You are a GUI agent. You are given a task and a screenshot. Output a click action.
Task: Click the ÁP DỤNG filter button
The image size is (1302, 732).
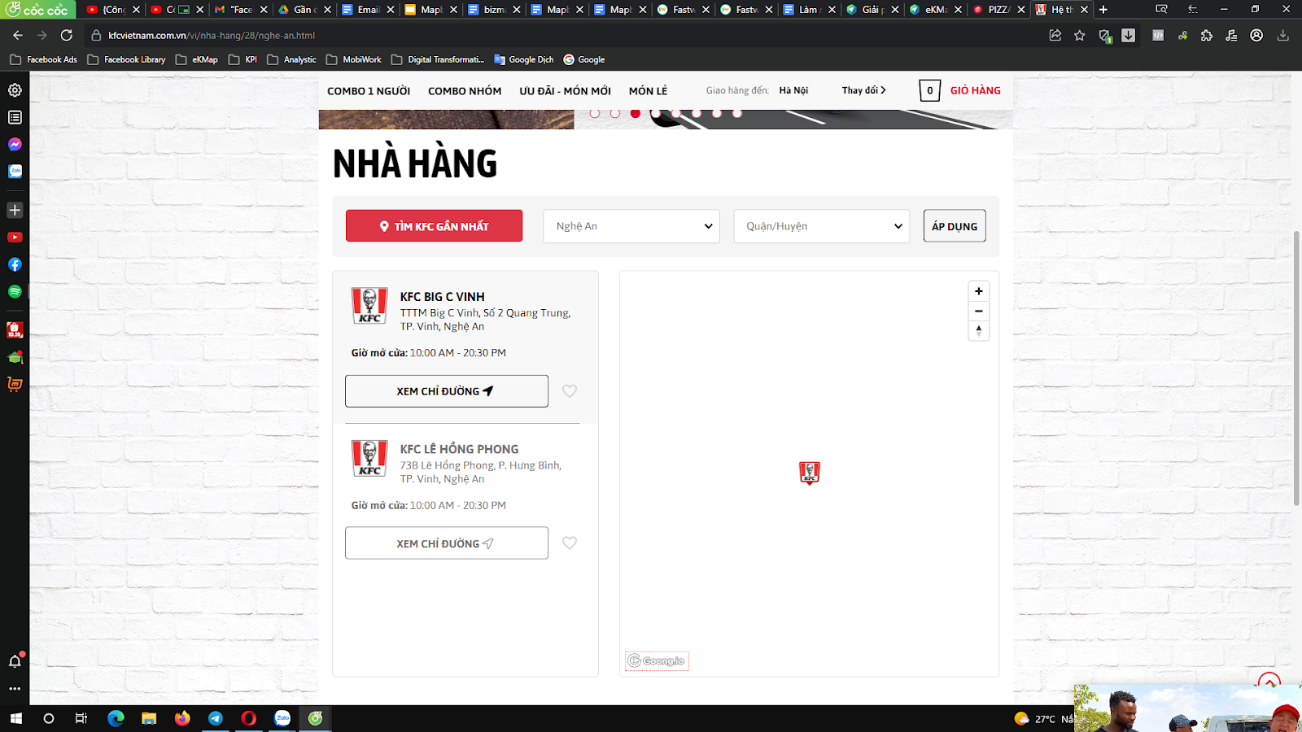point(955,226)
